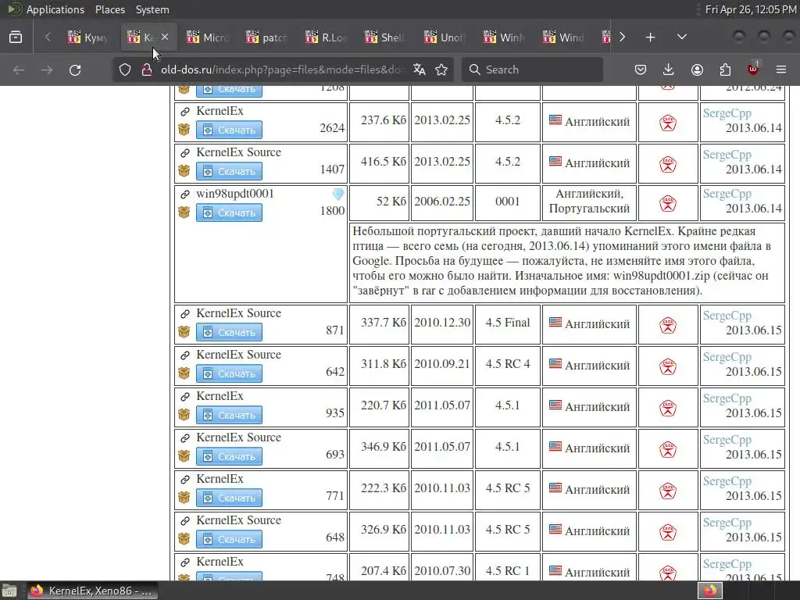
Task: Download KernelEx Source 4.5.1 via Скачать
Action: pos(229,456)
